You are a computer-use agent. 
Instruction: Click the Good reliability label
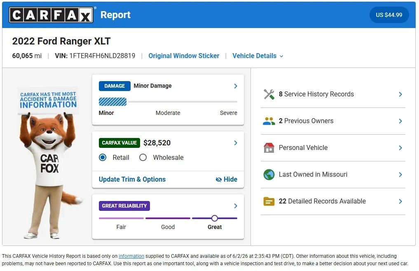pyautogui.click(x=168, y=227)
